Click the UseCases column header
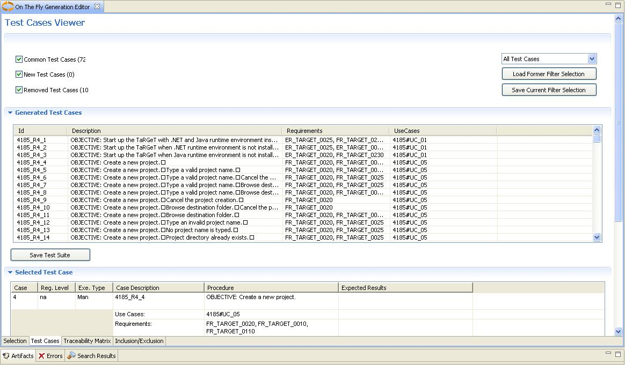 click(443, 131)
